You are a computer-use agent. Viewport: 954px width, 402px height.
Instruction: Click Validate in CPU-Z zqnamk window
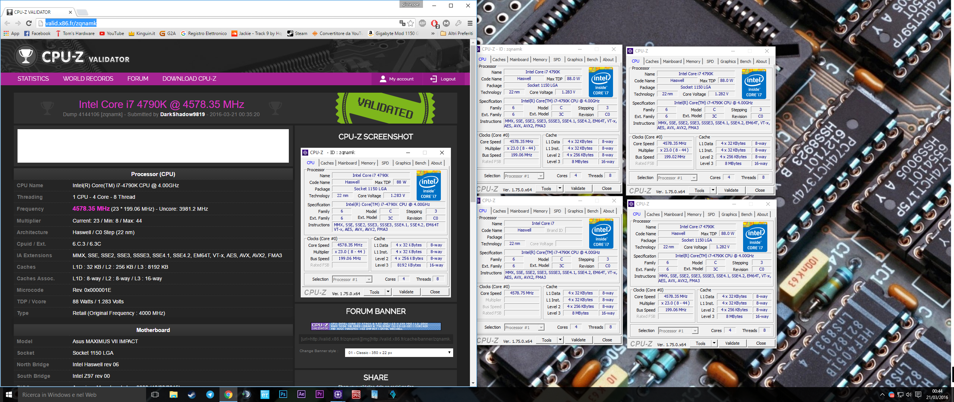point(578,188)
